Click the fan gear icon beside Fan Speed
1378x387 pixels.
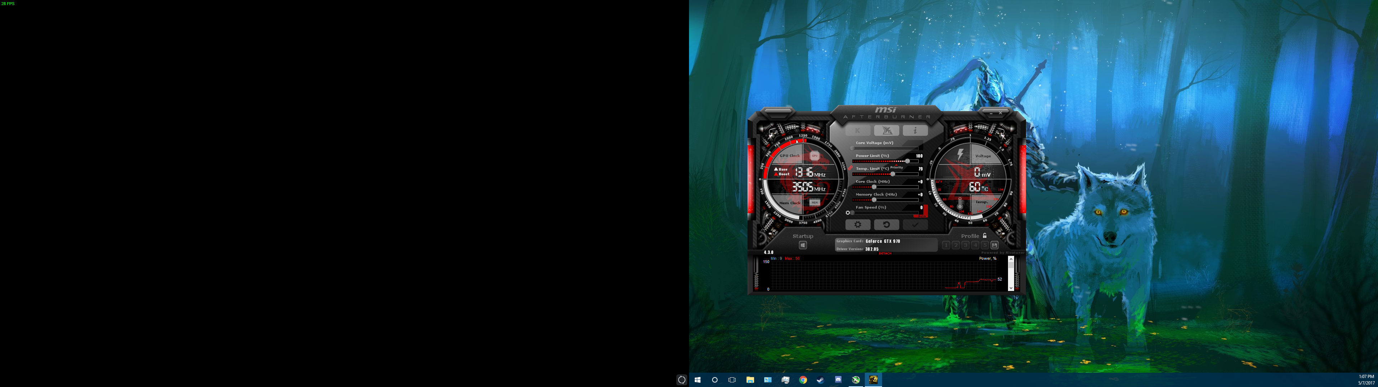pos(848,213)
